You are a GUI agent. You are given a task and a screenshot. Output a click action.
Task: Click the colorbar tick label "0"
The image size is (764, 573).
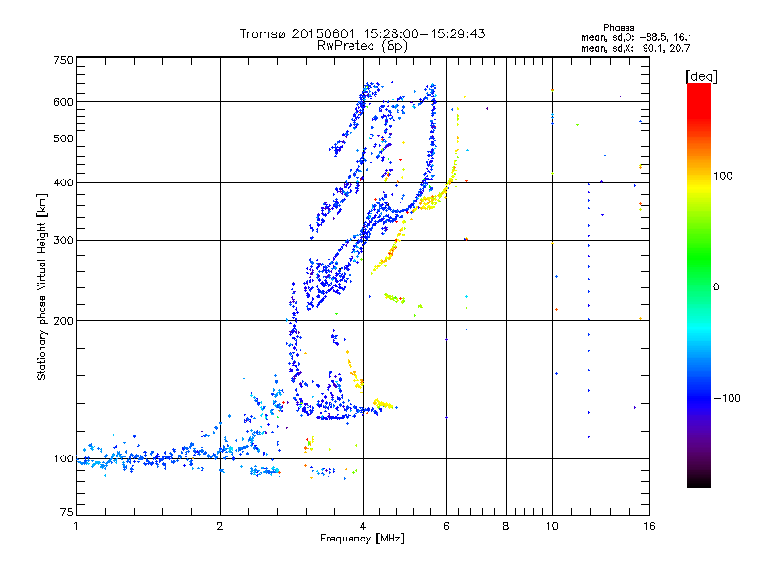[x=716, y=287]
